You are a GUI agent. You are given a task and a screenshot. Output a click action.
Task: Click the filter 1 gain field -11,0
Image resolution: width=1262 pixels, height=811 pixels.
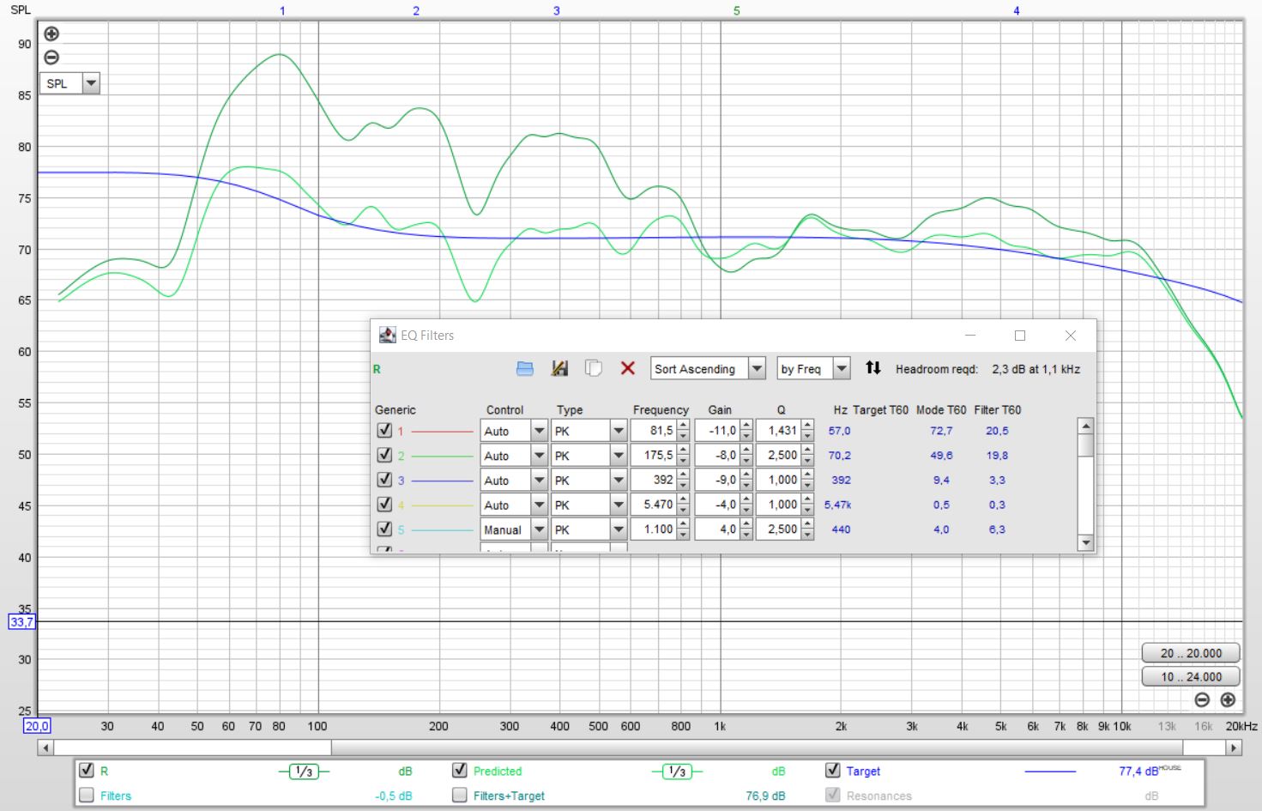[x=717, y=431]
